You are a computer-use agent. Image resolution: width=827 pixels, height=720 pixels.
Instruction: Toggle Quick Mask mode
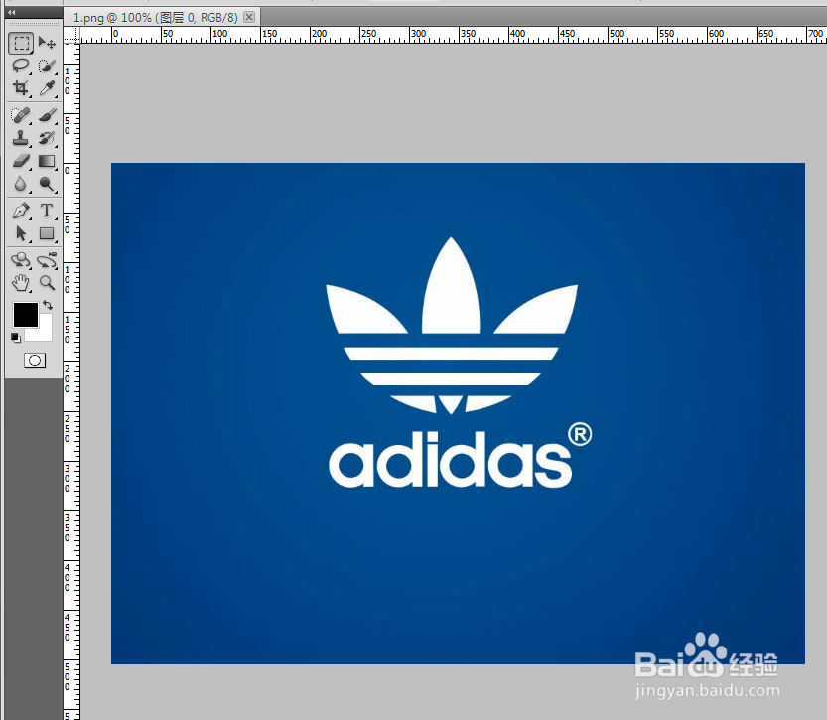pyautogui.click(x=35, y=360)
